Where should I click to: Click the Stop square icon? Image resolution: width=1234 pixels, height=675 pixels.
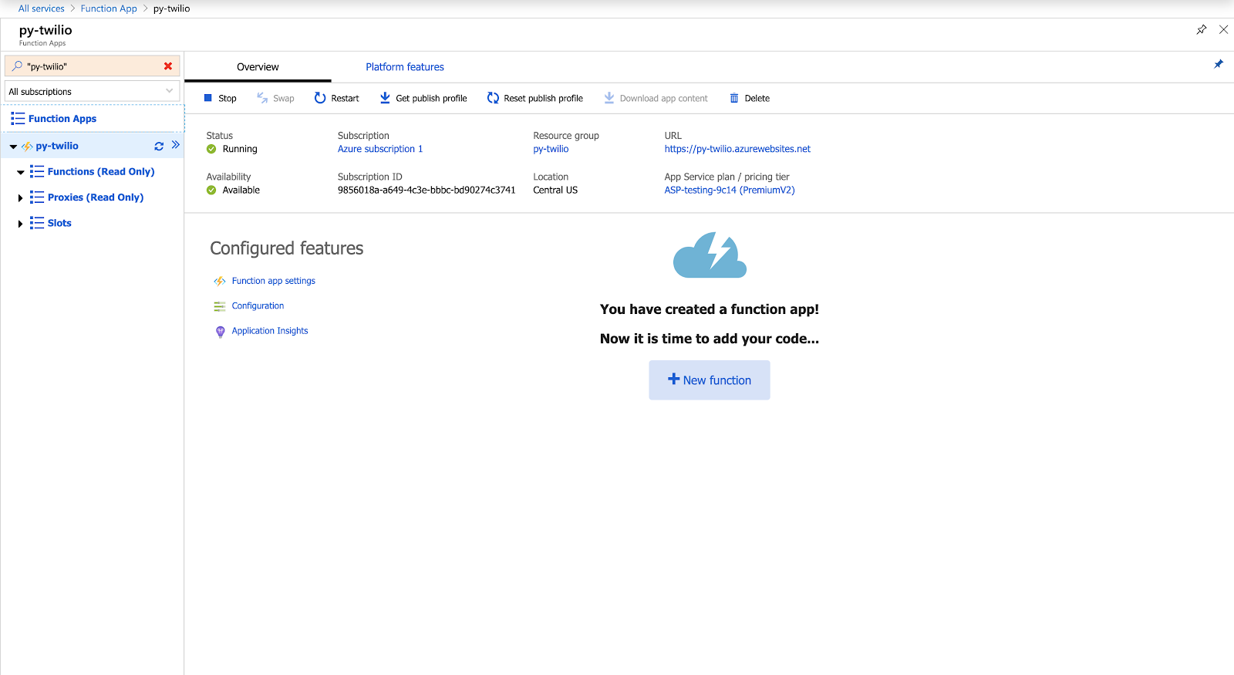coord(207,98)
